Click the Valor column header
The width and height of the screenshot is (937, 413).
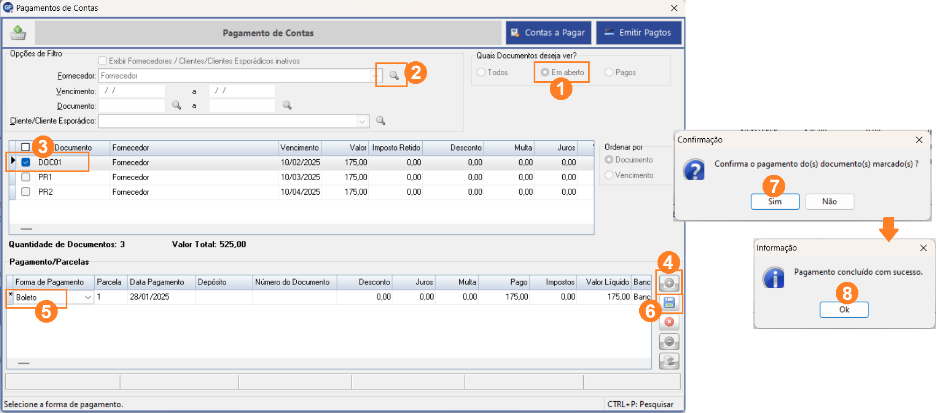pyautogui.click(x=345, y=147)
